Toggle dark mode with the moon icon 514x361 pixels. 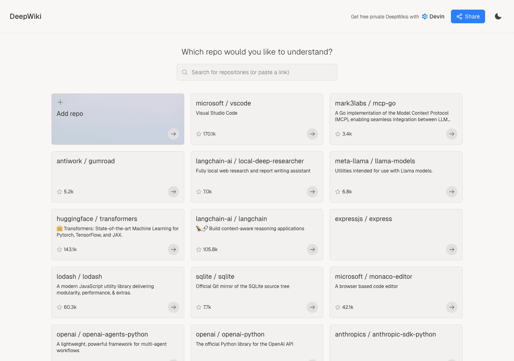tap(498, 16)
